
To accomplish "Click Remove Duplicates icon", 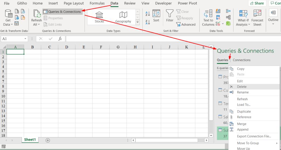I will click(218, 17).
